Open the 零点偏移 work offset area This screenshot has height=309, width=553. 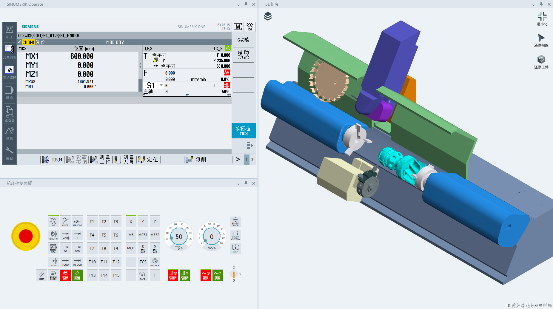click(x=10, y=72)
